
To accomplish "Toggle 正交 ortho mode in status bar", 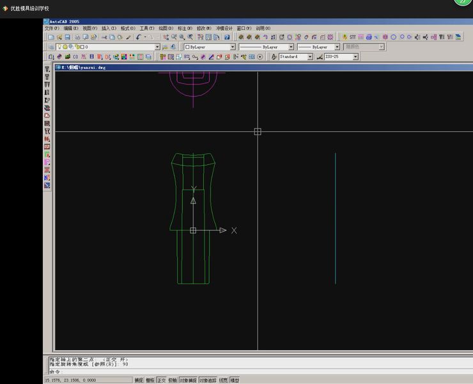I will coord(162,380).
